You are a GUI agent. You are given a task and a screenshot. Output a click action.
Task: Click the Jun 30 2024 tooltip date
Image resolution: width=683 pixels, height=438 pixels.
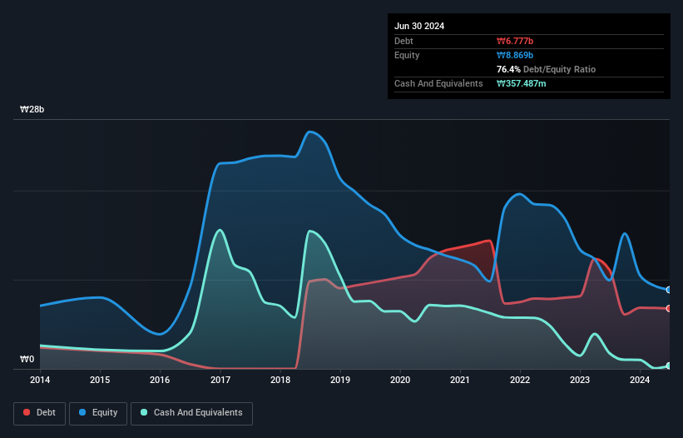coord(419,26)
